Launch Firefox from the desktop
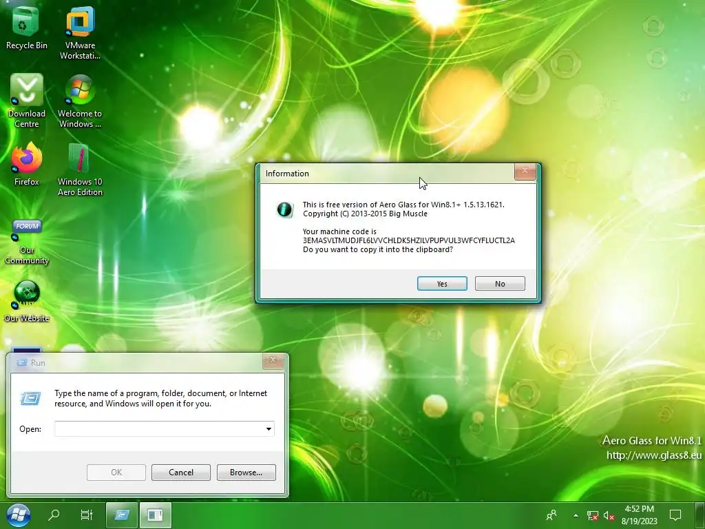 coord(26,164)
